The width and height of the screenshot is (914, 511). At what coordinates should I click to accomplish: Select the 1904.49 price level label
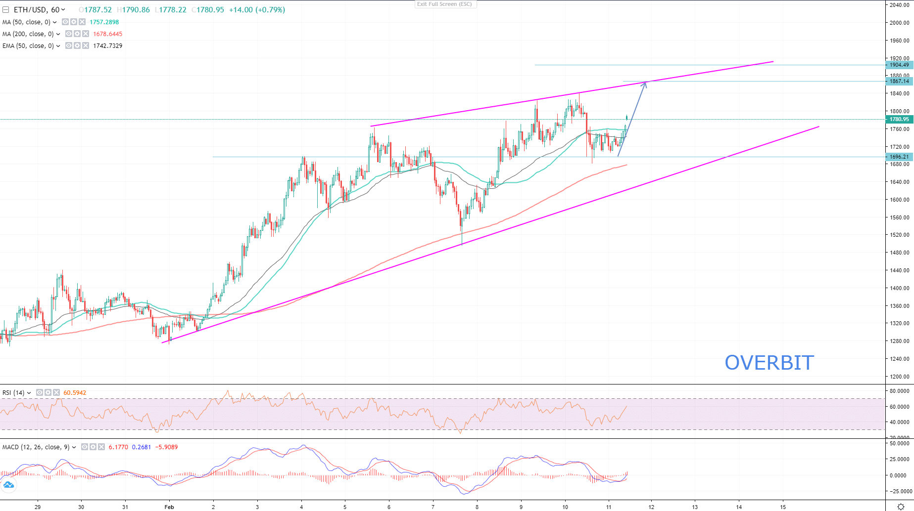click(x=899, y=65)
